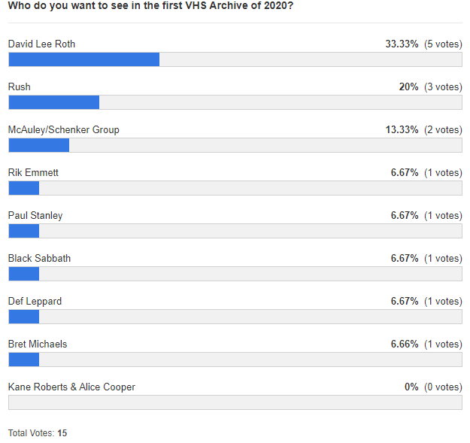This screenshot has height=443, width=470.
Task: Click the McAuley/Schenker Group result bar
Action: 235,145
